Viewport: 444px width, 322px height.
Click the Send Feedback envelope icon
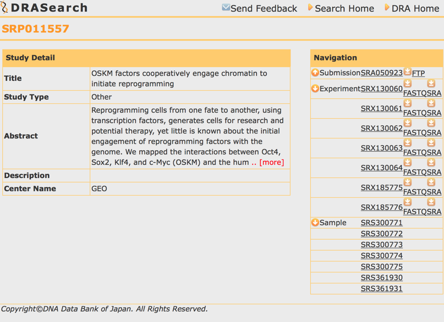tap(226, 7)
